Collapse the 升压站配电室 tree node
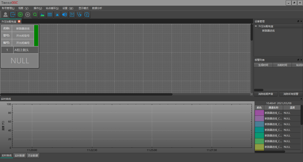Screen dimensions: 303x162 click(x=256, y=26)
